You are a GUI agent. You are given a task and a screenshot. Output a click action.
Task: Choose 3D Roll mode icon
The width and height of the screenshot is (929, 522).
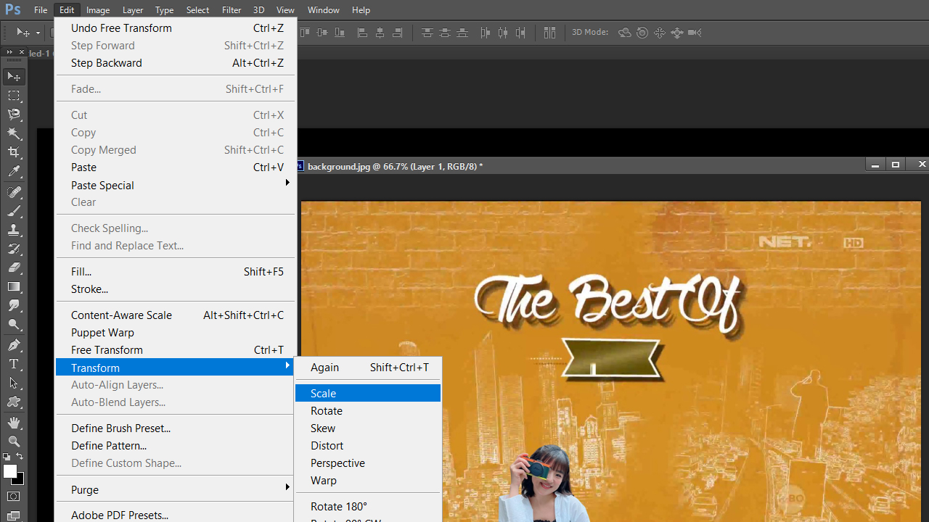click(642, 33)
